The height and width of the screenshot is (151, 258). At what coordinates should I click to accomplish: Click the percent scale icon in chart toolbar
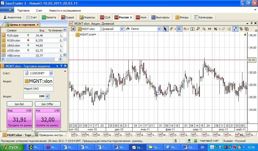215,29
